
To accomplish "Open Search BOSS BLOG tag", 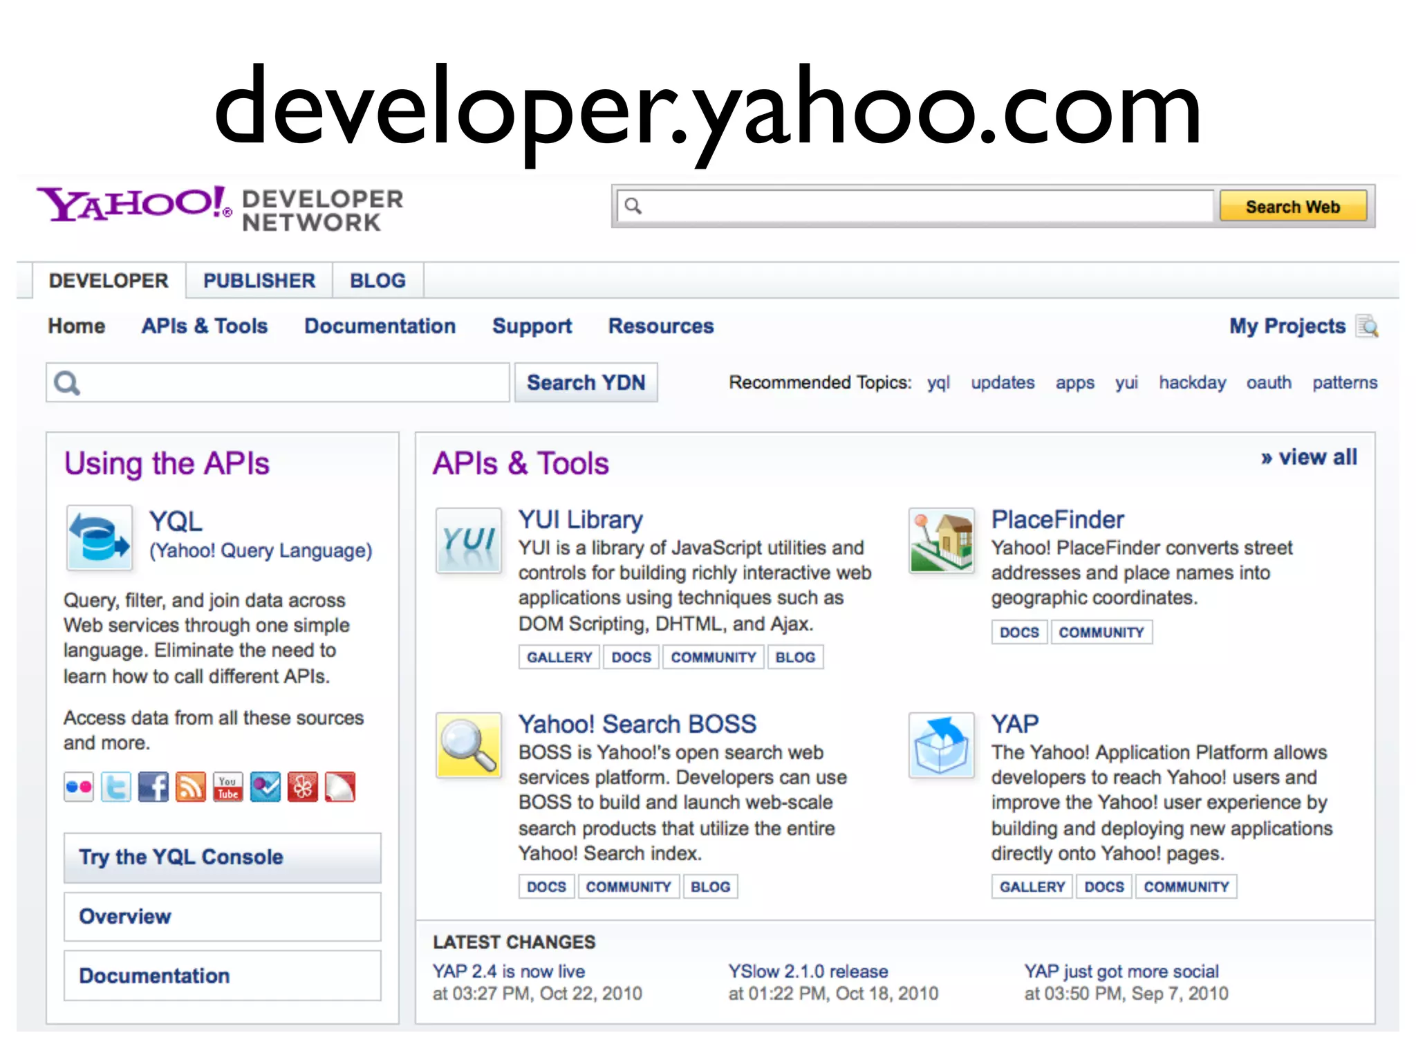I will [711, 886].
